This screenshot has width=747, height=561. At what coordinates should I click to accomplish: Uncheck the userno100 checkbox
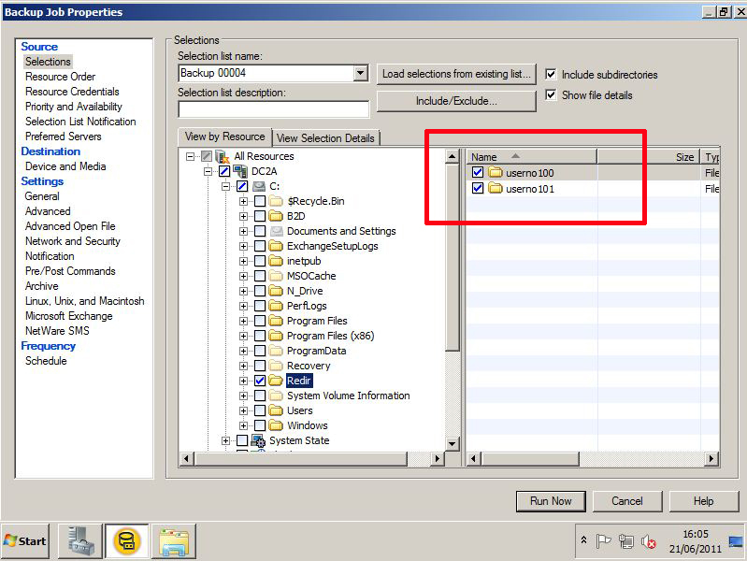tap(478, 172)
